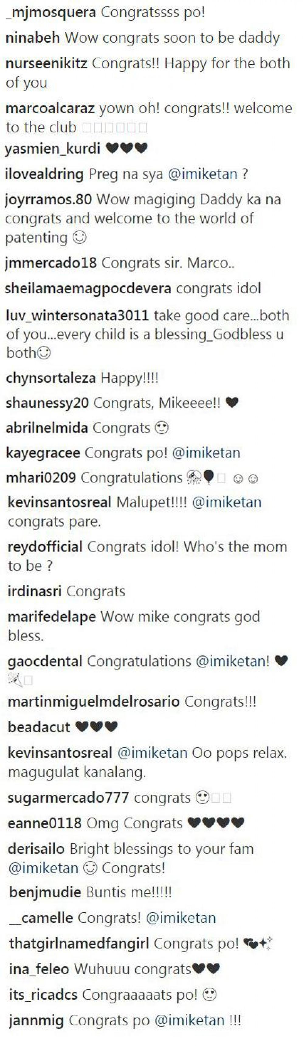Click @imiketan tag in kayegracee's comment
The width and height of the screenshot is (304, 1046).
tap(206, 453)
